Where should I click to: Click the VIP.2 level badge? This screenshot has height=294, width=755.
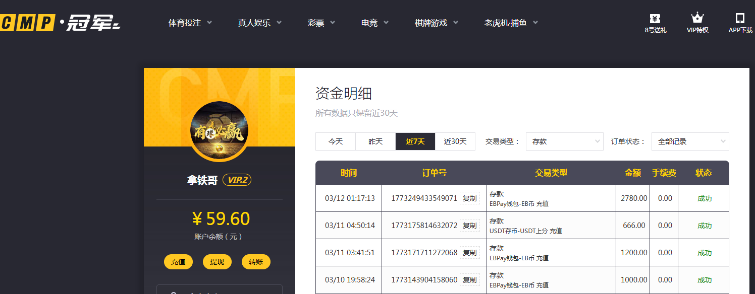[x=237, y=180]
